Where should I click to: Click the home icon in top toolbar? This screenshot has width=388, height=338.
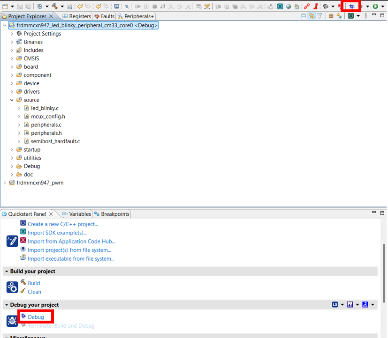297,7
